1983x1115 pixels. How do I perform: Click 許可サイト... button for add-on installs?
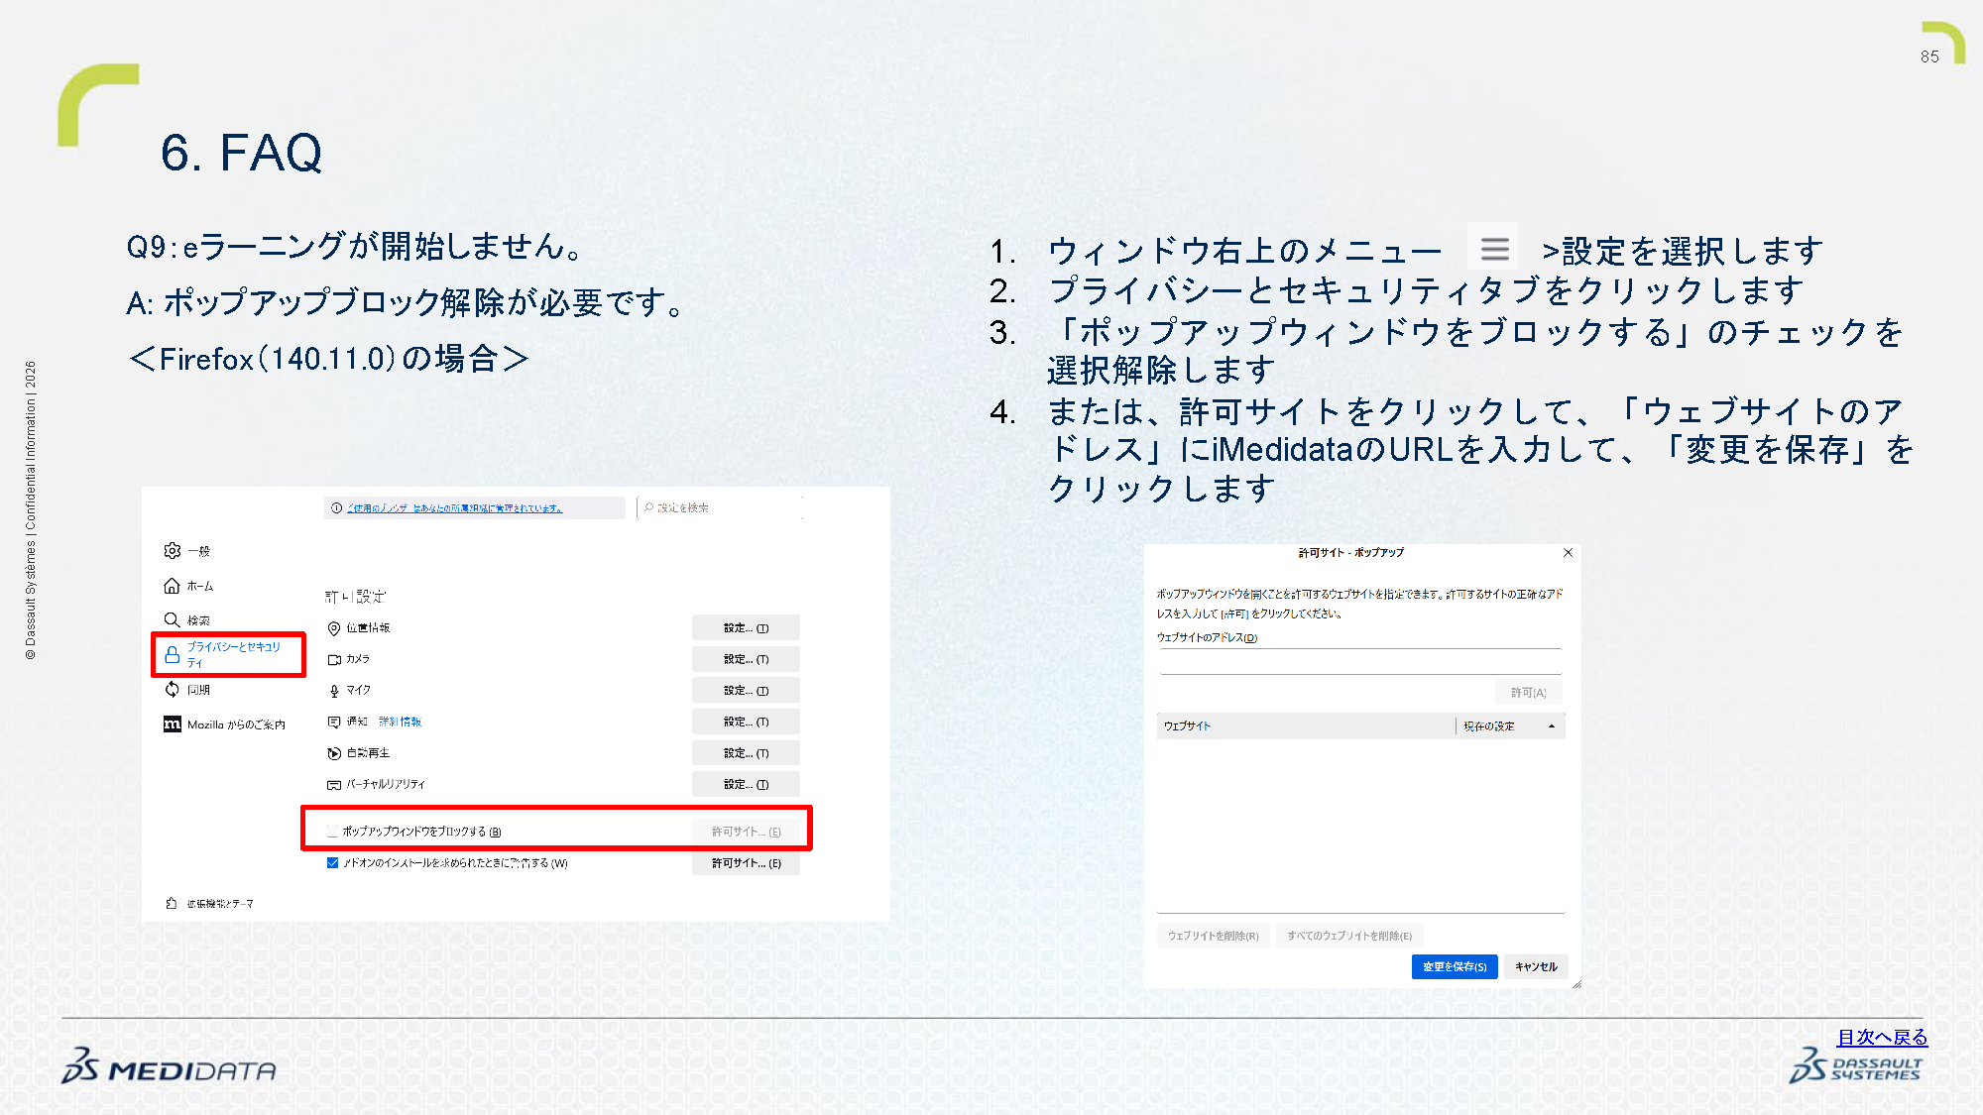(746, 863)
